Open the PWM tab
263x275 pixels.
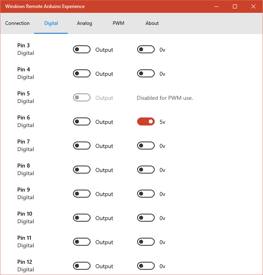pyautogui.click(x=118, y=23)
